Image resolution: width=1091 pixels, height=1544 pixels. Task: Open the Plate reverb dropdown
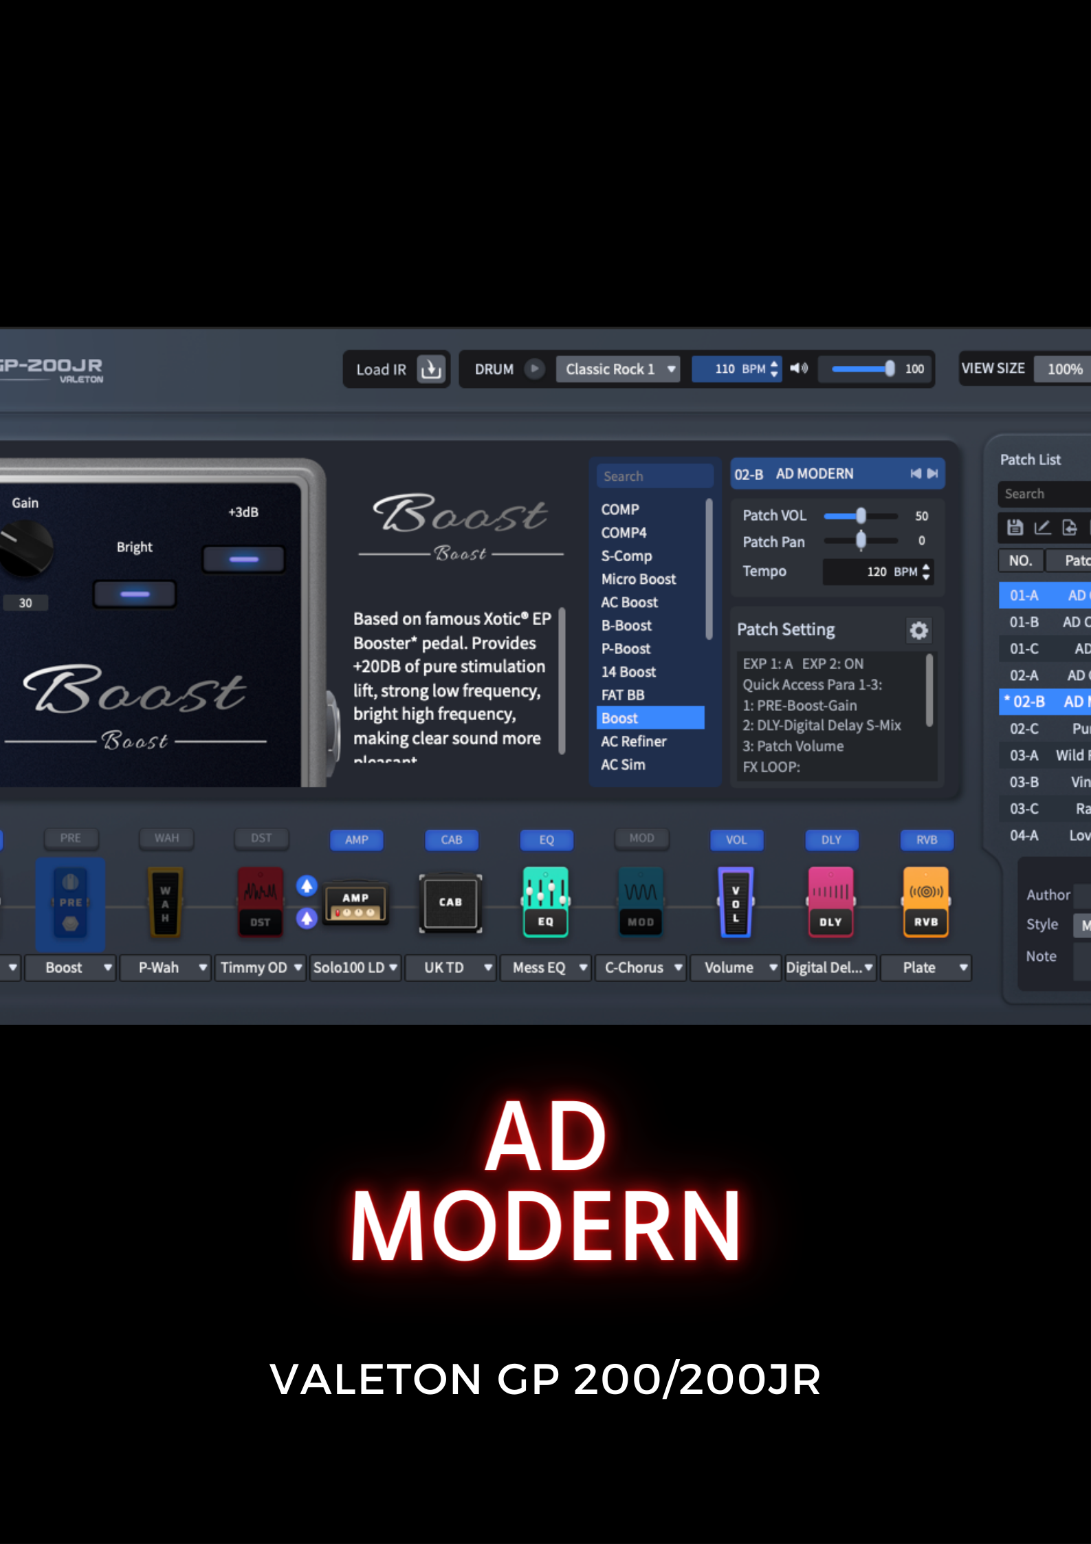pos(926,968)
